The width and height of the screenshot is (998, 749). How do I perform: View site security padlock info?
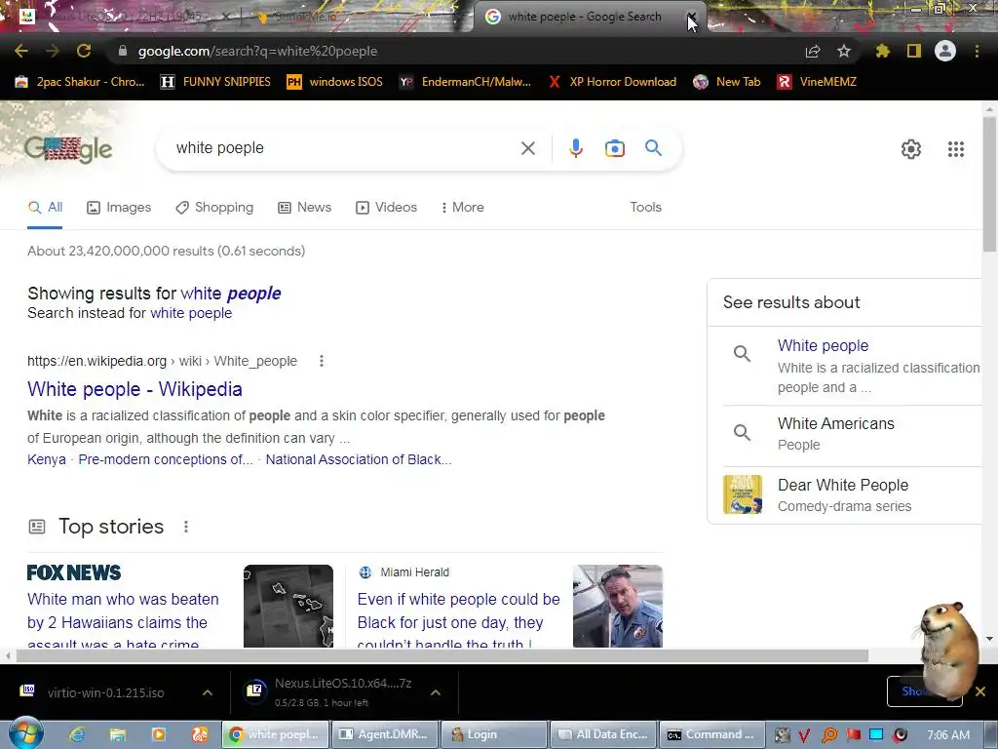[x=123, y=51]
